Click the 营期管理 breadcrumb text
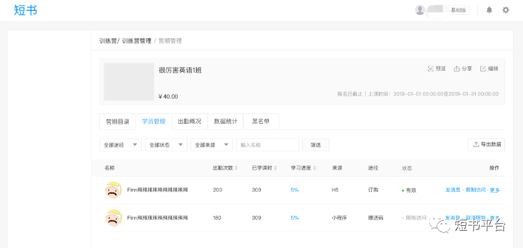The width and height of the screenshot is (523, 248). pyautogui.click(x=170, y=41)
